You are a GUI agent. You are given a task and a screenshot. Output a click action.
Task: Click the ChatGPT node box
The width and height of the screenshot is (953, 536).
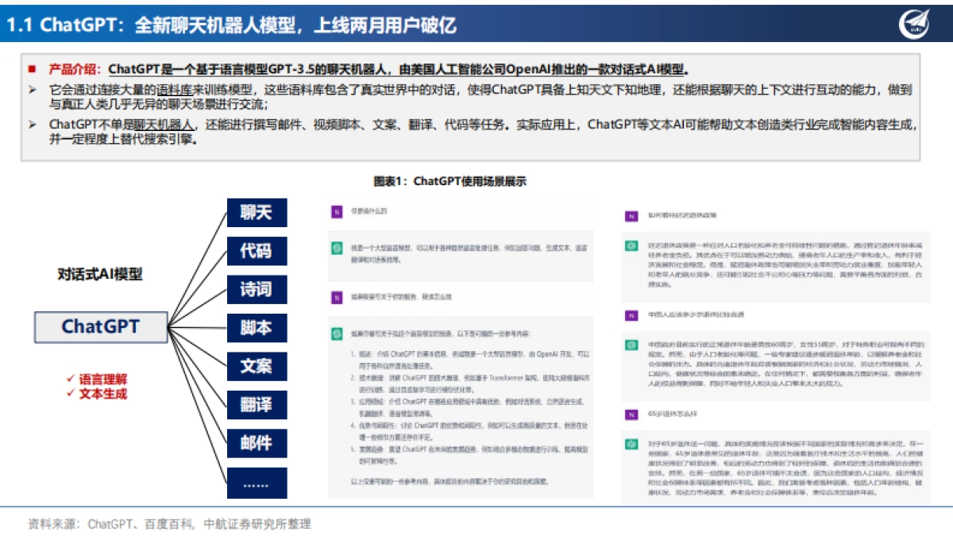point(100,328)
